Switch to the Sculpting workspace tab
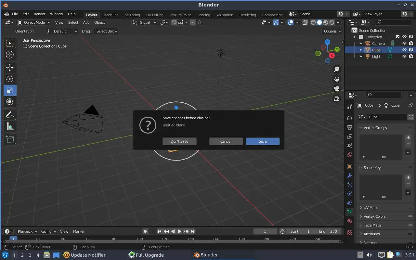Viewport: 416px width, 260px height. click(x=132, y=15)
